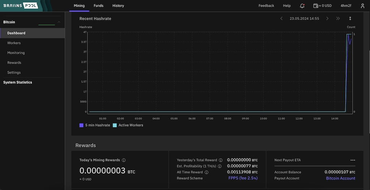The width and height of the screenshot is (370, 190).
Task: Collapse the Bitcoin sidebar section
Action: (59, 22)
